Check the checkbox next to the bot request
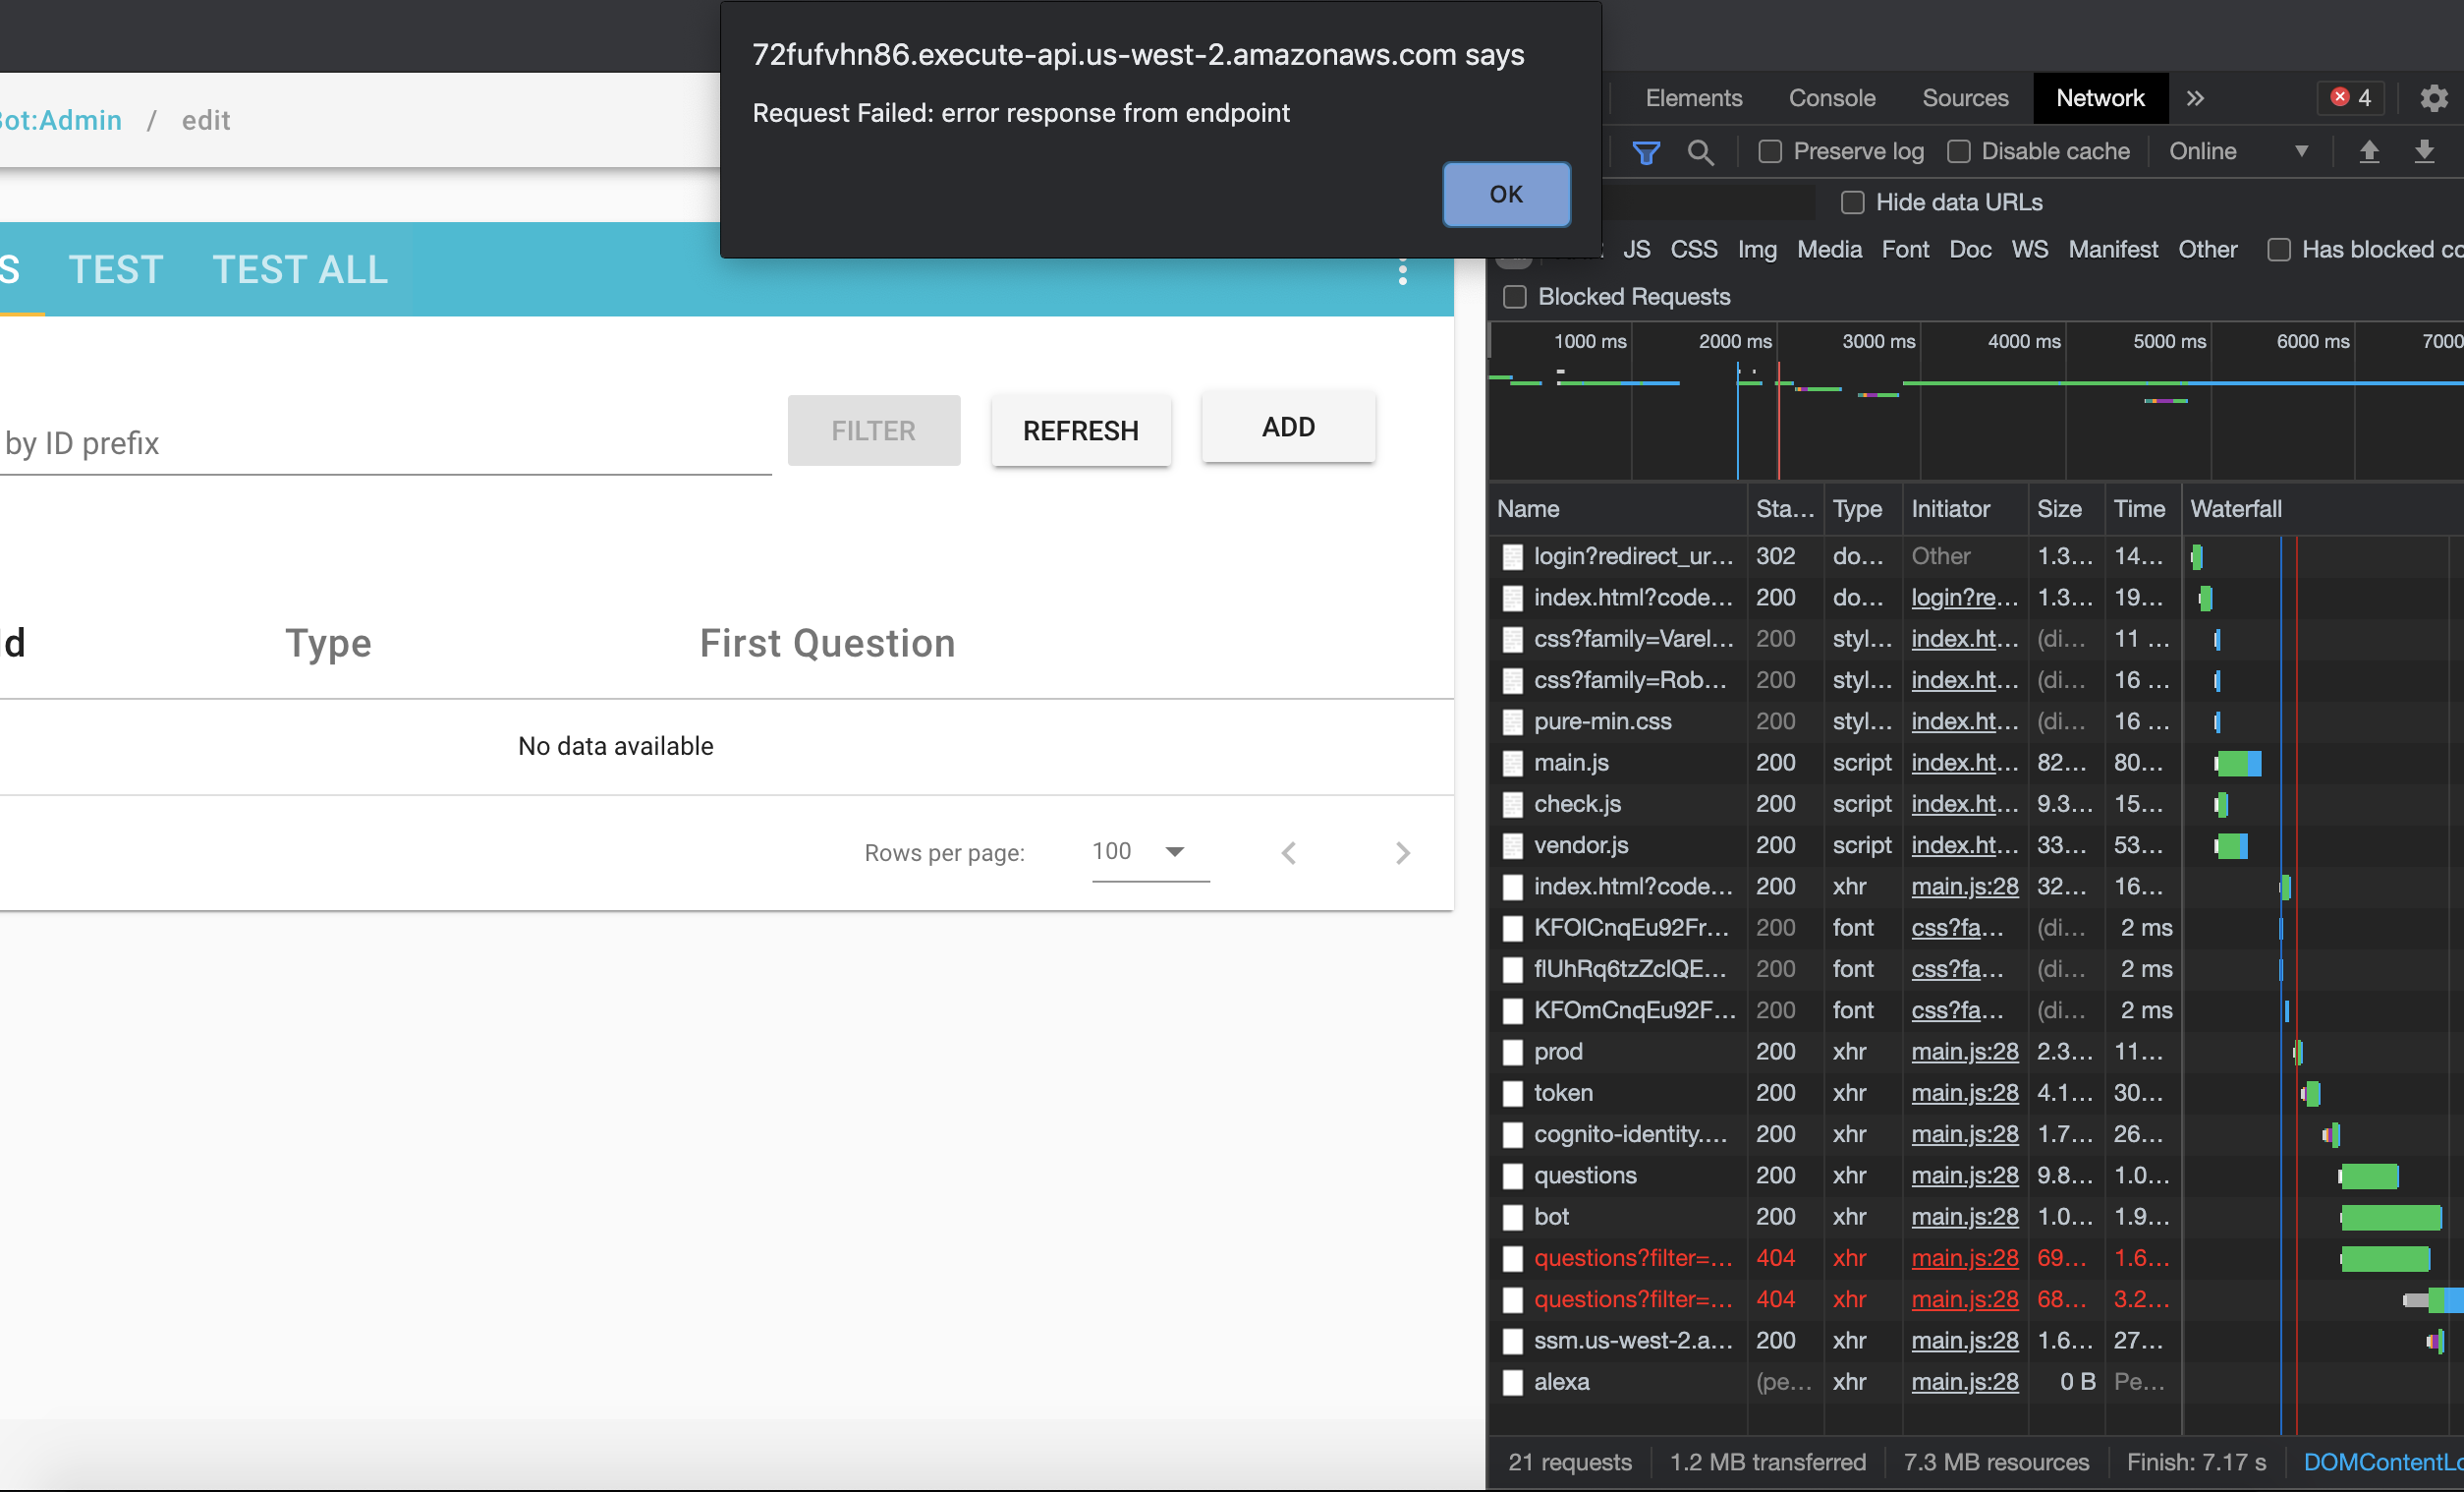Viewport: 2464px width, 1492px height. tap(1512, 1218)
